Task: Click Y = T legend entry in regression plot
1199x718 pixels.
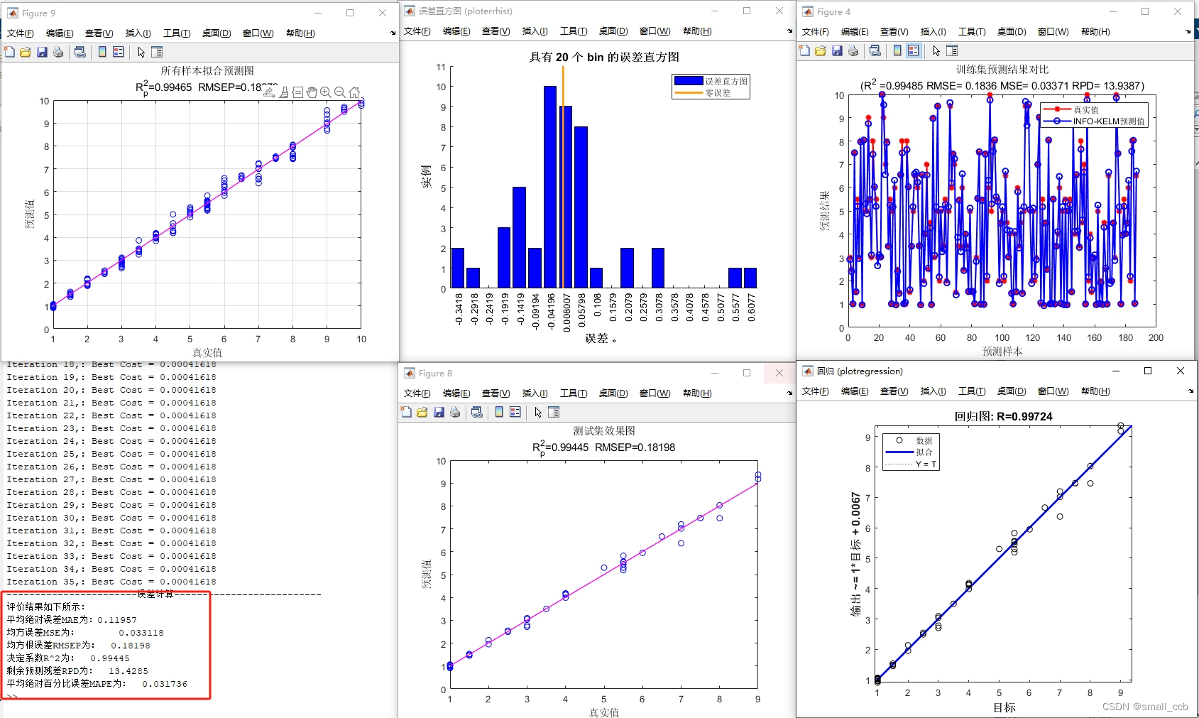Action: 911,464
